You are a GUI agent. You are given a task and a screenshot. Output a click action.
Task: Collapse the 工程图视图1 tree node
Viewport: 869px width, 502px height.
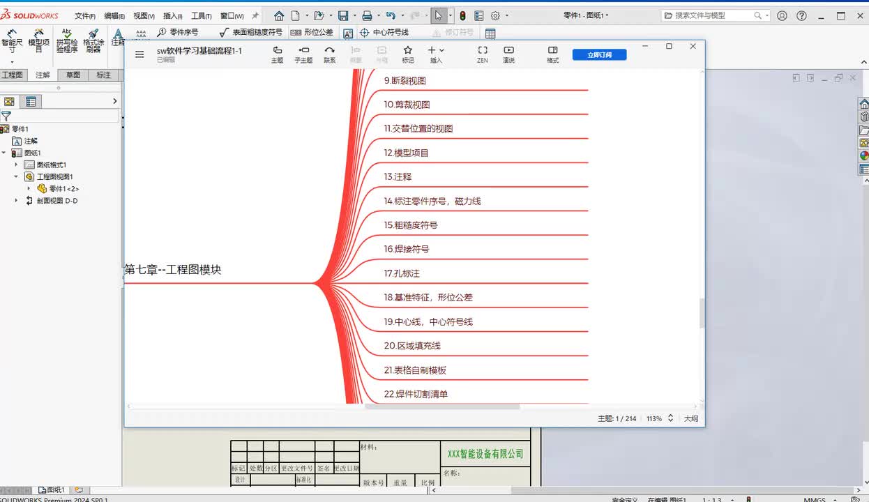[16, 177]
